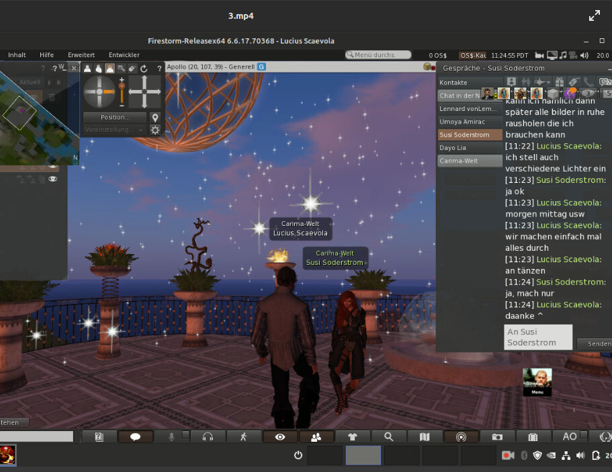The image size is (612, 472).
Task: Click the People icon in bottom toolbar
Action: [x=316, y=436]
